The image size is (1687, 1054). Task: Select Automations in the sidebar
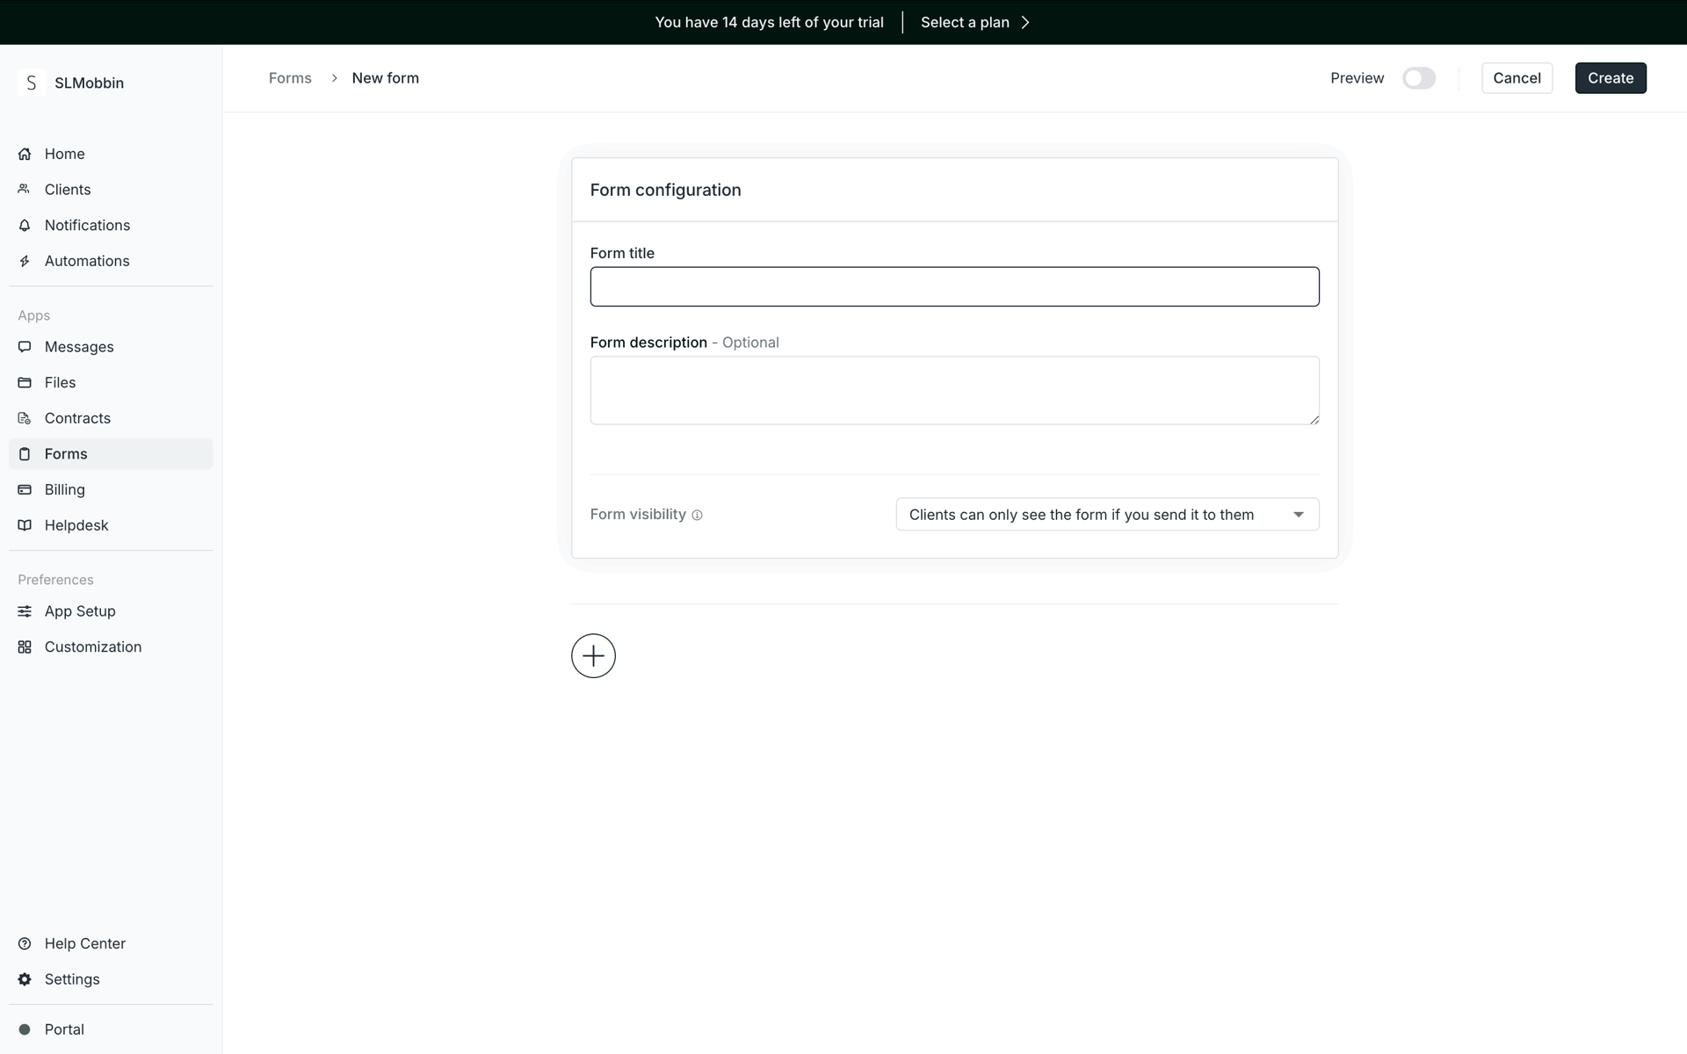[x=111, y=261]
